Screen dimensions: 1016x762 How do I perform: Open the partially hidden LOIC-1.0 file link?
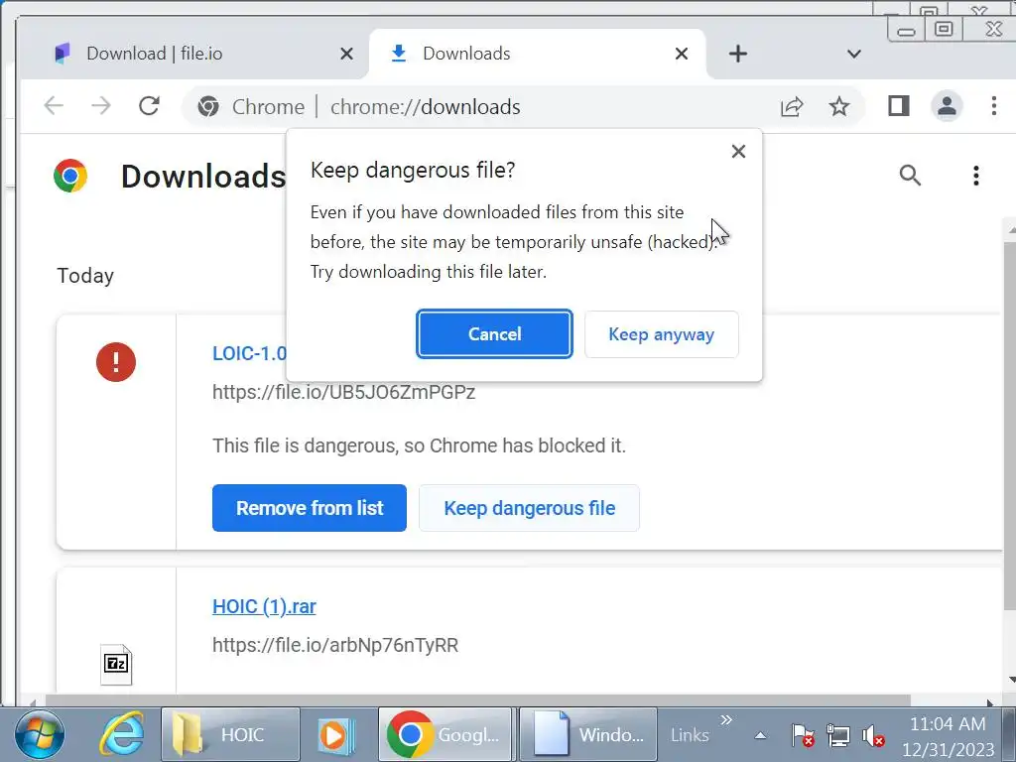coord(249,354)
